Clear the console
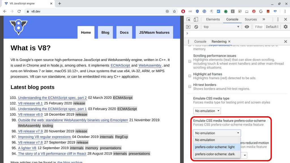 coord(196,27)
